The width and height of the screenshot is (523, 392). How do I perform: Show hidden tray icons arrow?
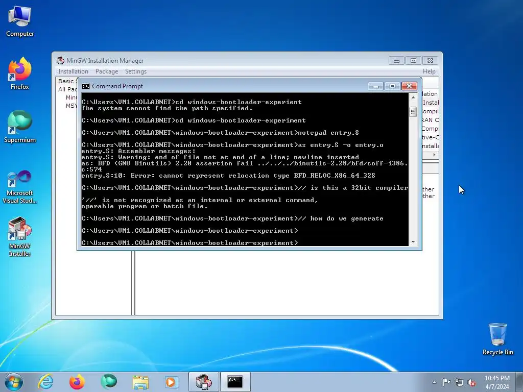point(434,382)
